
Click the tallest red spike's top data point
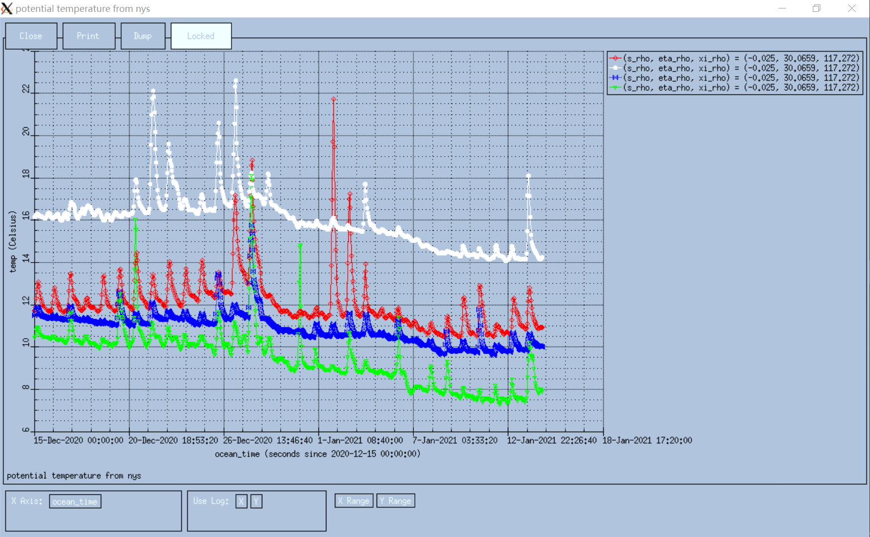(x=333, y=99)
